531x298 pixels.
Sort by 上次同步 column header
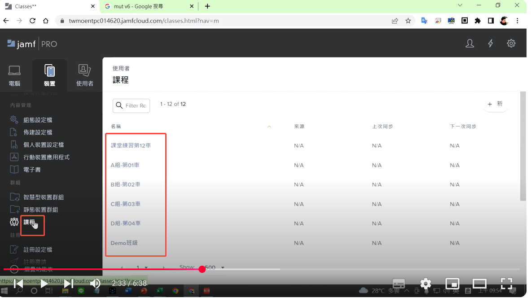click(382, 126)
